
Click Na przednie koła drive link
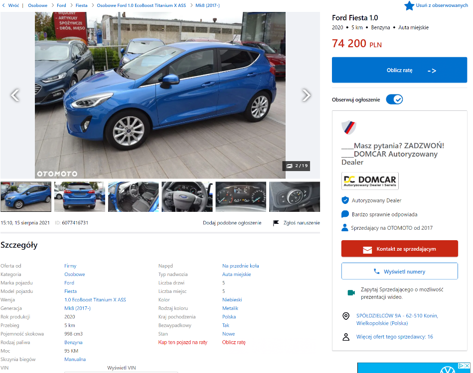pos(241,266)
